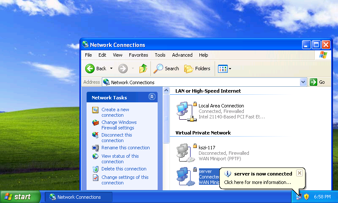Click the Rename this connection icon
338x203 pixels.
tap(95, 148)
